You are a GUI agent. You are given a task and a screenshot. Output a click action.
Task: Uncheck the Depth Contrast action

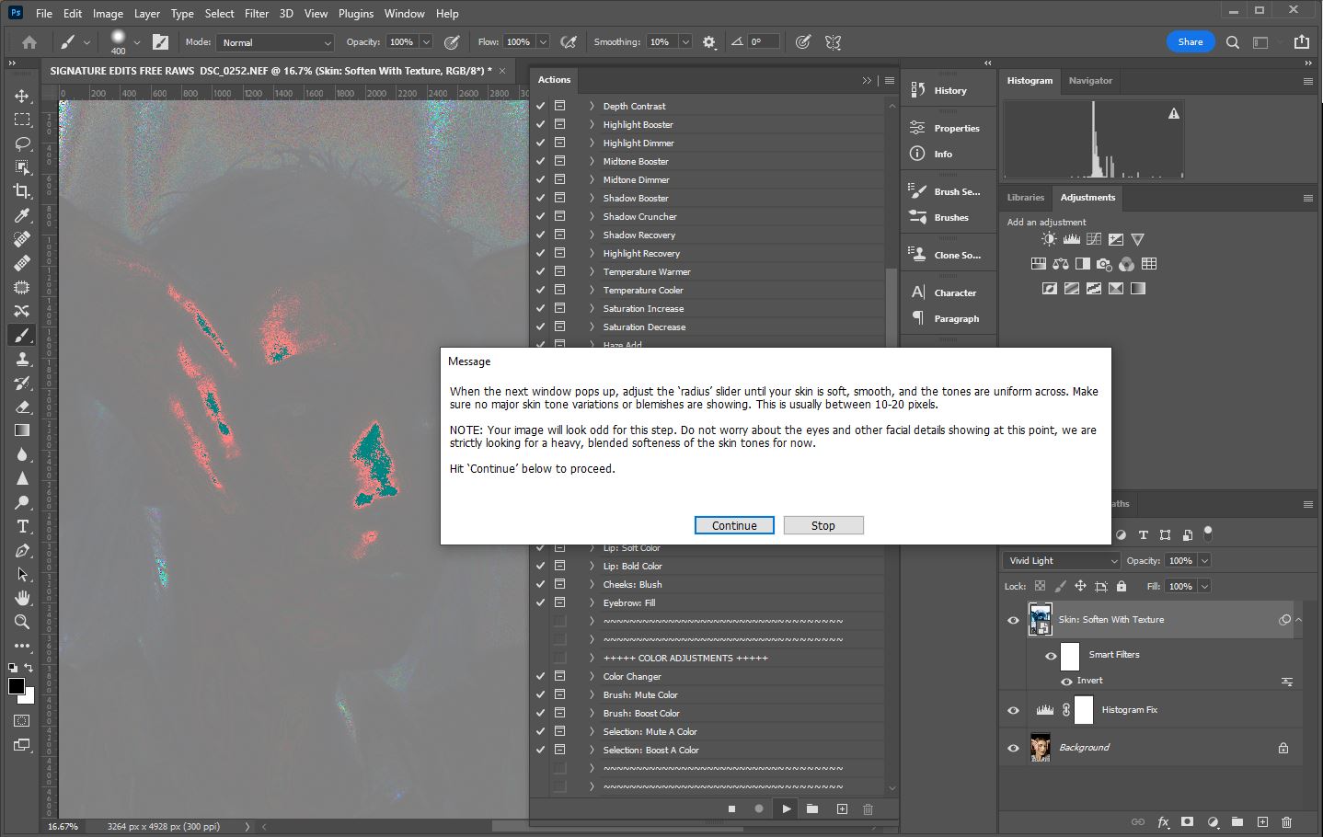(541, 106)
